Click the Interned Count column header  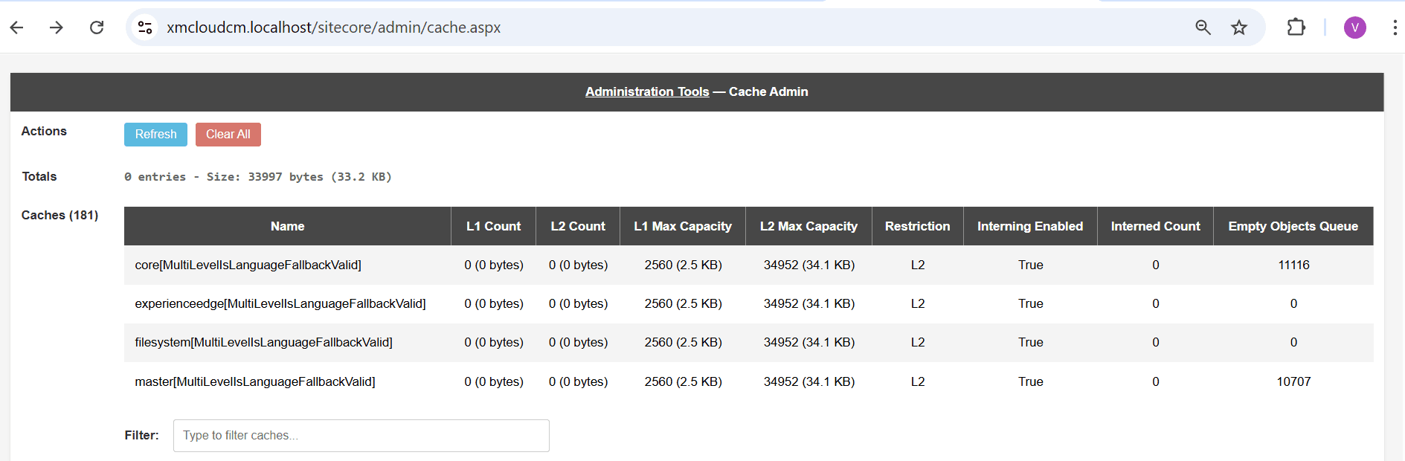click(1156, 226)
